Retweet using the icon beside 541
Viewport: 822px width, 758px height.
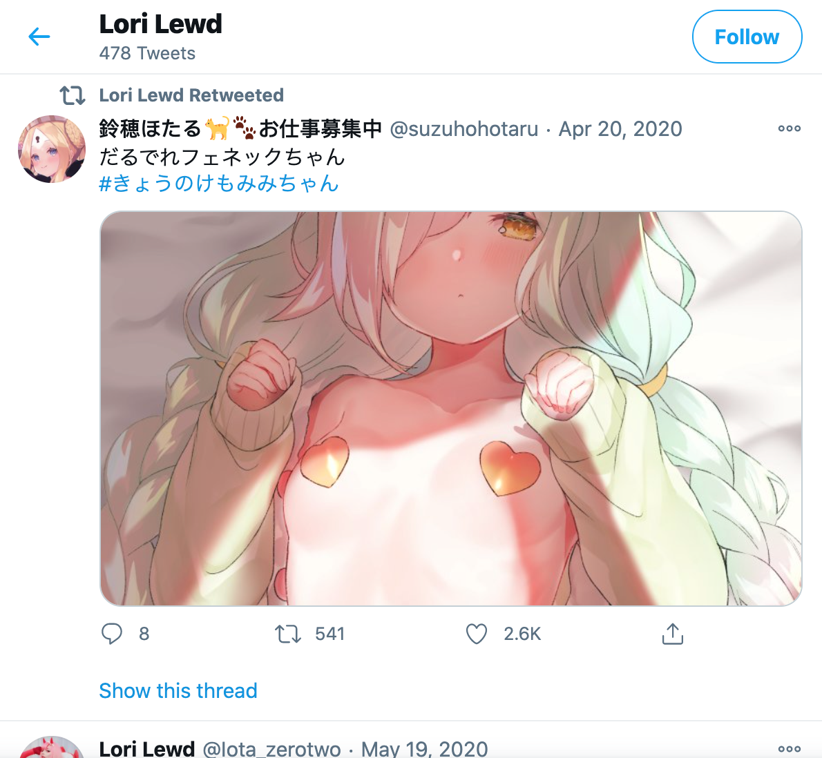coord(288,634)
